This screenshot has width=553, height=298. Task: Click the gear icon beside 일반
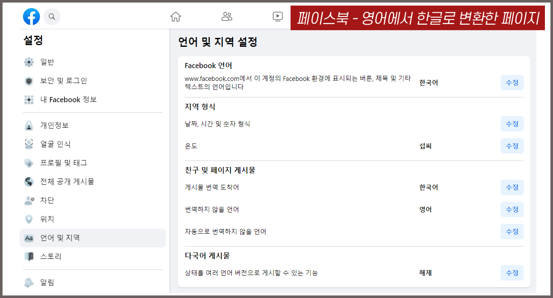(29, 62)
